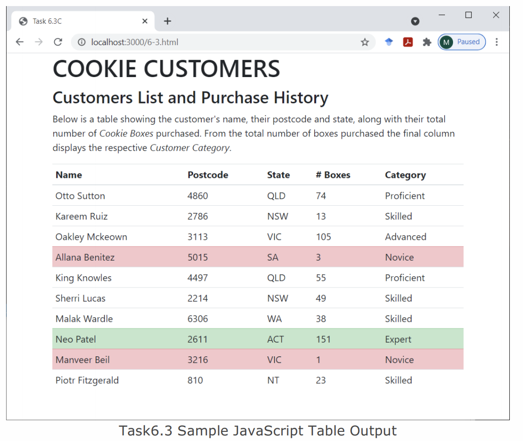
Task: Click the profile avatar with letter M
Action: [x=446, y=42]
